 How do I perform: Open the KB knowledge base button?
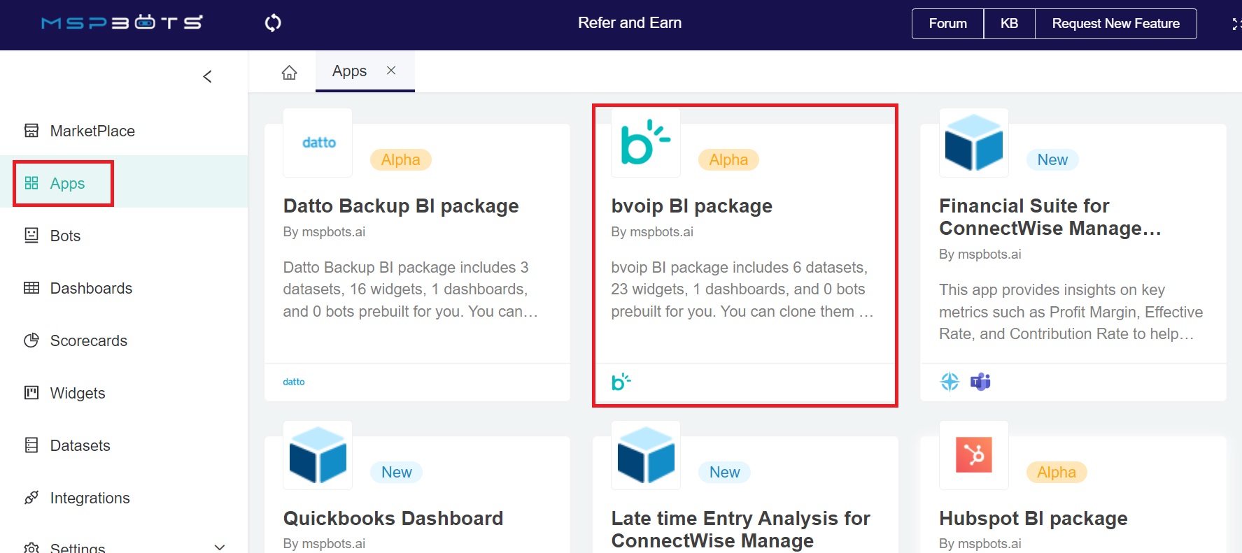[1009, 24]
